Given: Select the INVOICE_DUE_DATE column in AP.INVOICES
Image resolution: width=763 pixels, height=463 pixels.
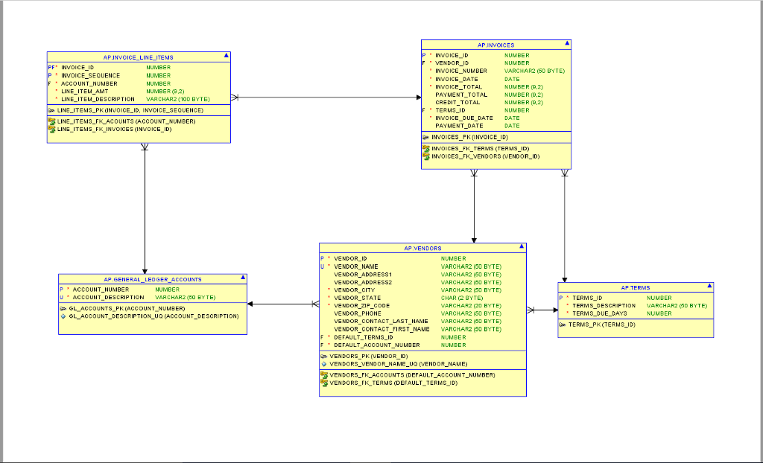Looking at the screenshot, I should click(463, 118).
